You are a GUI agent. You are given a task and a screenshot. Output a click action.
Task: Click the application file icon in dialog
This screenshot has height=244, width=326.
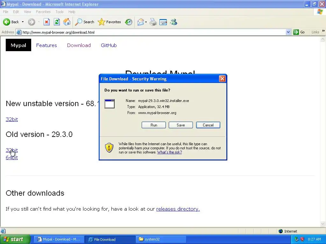point(110,104)
